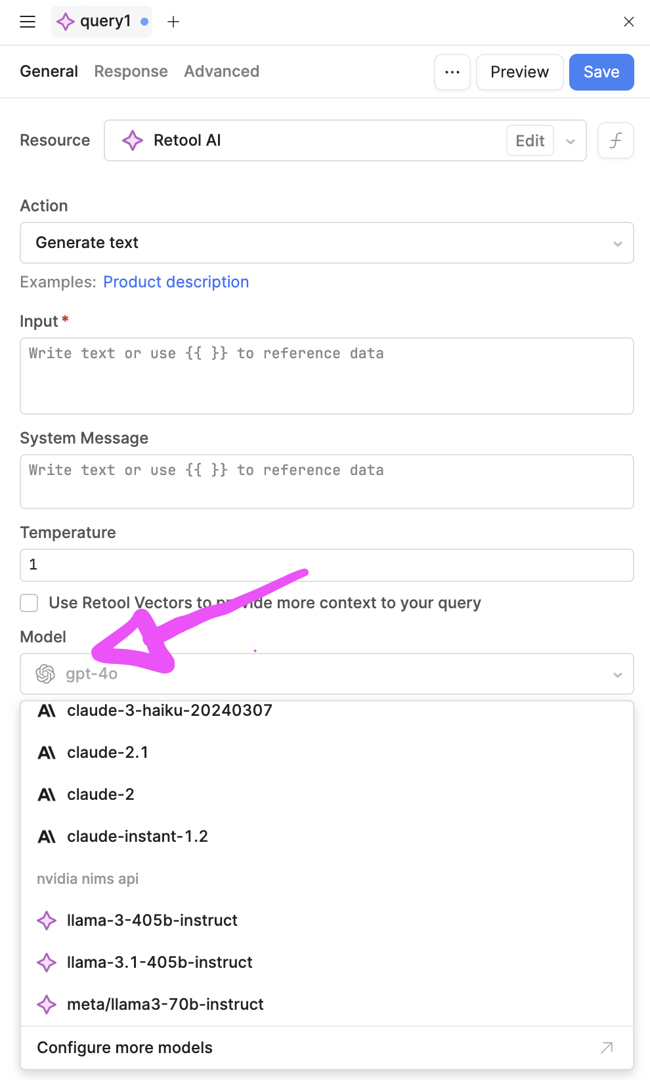Focus the System Message text field
Screen dimensions: 650x1080
[327, 482]
